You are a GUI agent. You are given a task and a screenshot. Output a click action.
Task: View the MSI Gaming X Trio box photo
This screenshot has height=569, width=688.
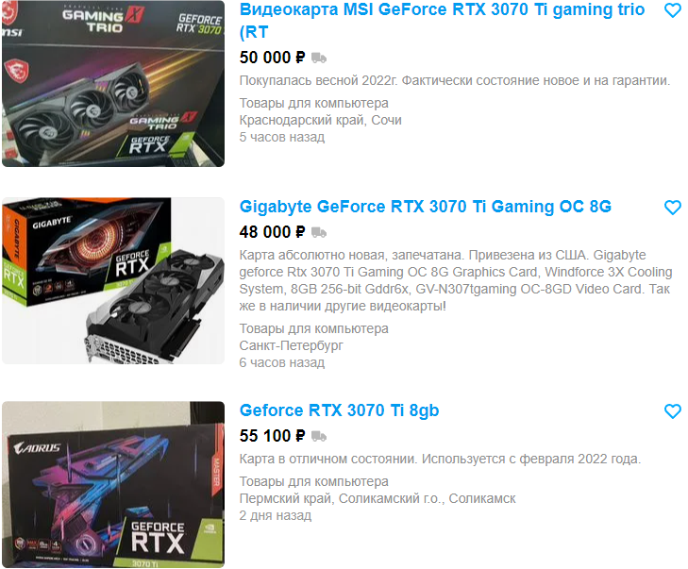tap(113, 83)
